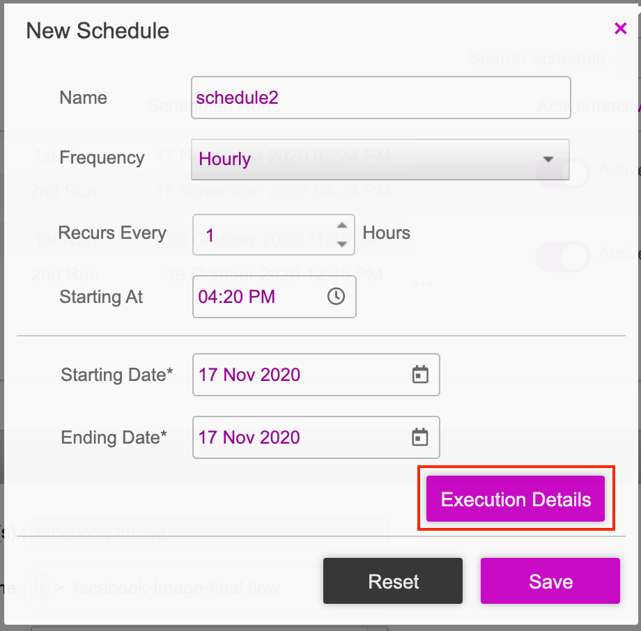The height and width of the screenshot is (631, 641).
Task: Increase Recurs Every hours value
Action: click(342, 226)
